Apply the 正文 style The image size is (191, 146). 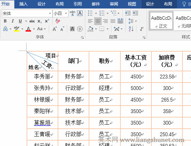(161, 21)
